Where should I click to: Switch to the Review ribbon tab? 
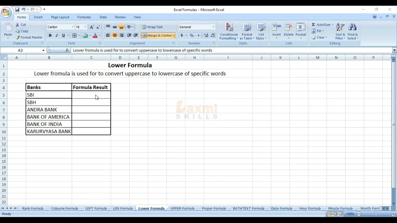[x=120, y=17]
